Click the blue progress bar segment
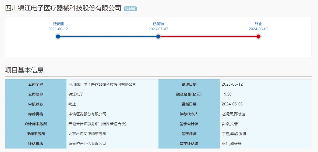The height and width of the screenshot is (152, 318). pos(108,37)
